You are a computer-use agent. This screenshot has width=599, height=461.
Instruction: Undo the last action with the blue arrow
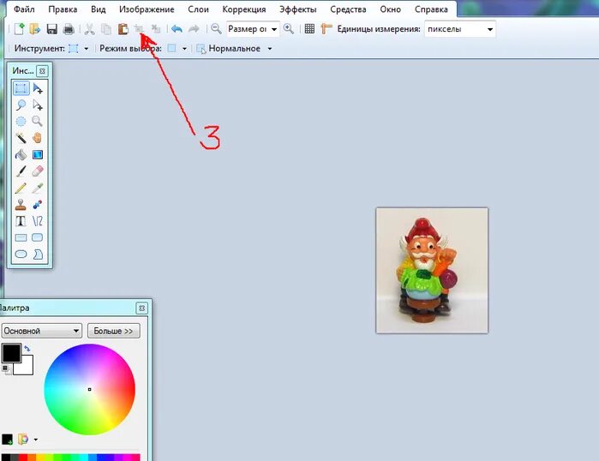(177, 29)
